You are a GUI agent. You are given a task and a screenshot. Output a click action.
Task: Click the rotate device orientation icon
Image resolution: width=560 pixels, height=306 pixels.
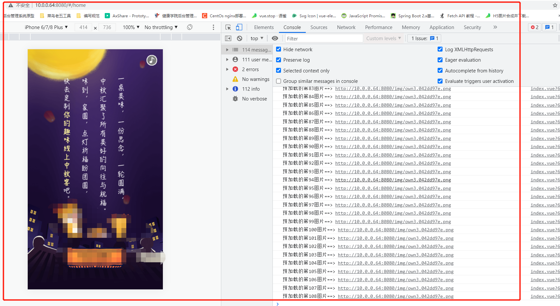190,27
